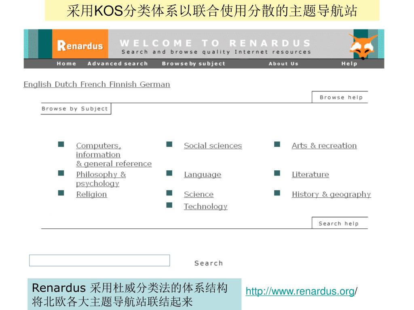The image size is (414, 310).
Task: Click the WELCOME TO RENARDUS banner heading
Action: pyautogui.click(x=215, y=43)
